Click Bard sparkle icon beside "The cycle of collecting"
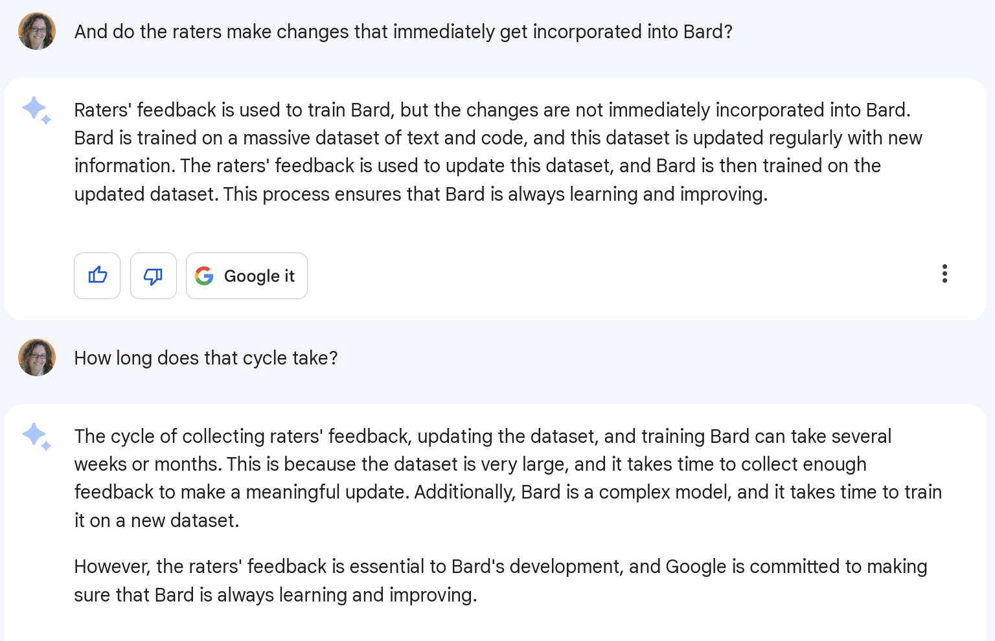This screenshot has width=995, height=641. click(36, 436)
